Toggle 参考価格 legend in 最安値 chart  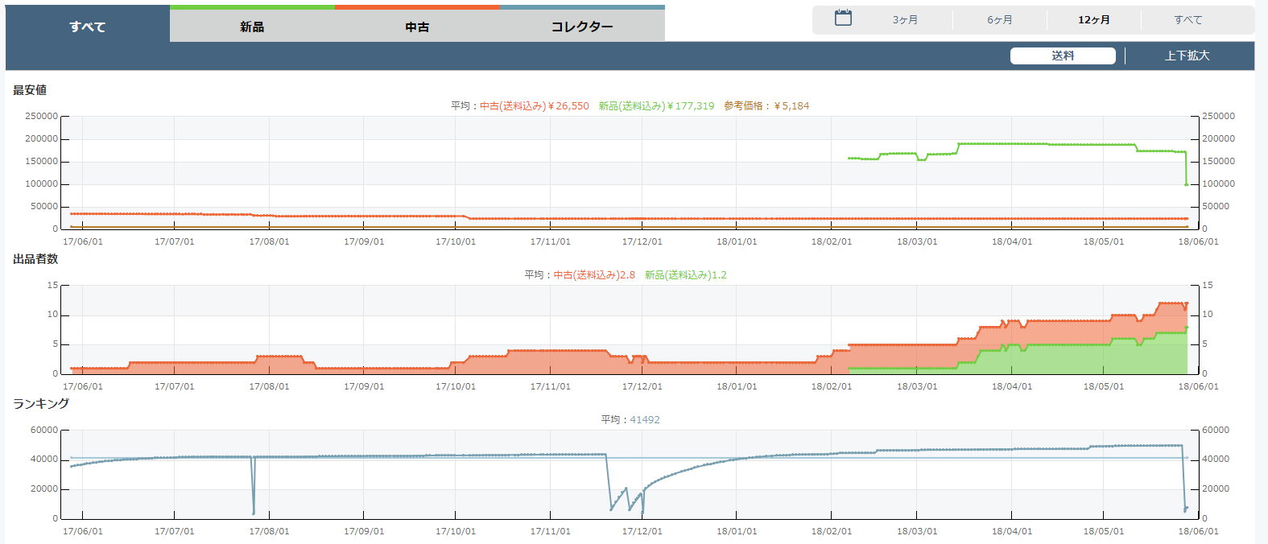tap(766, 106)
